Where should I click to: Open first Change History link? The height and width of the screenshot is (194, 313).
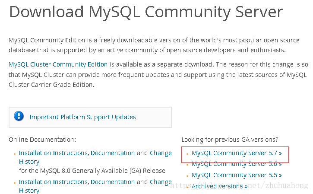pyautogui.click(x=95, y=157)
